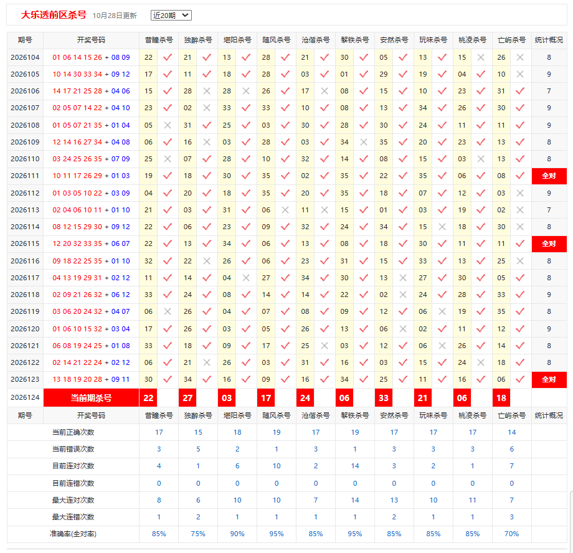Click the 独醉杀号 header in the top row

198,40
